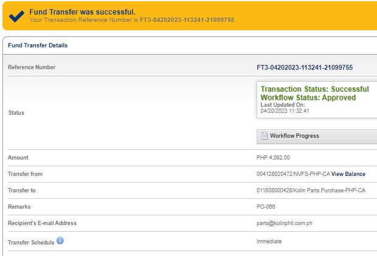Click the transaction reference number in yellow banner
377x256 pixels.
coord(187,20)
